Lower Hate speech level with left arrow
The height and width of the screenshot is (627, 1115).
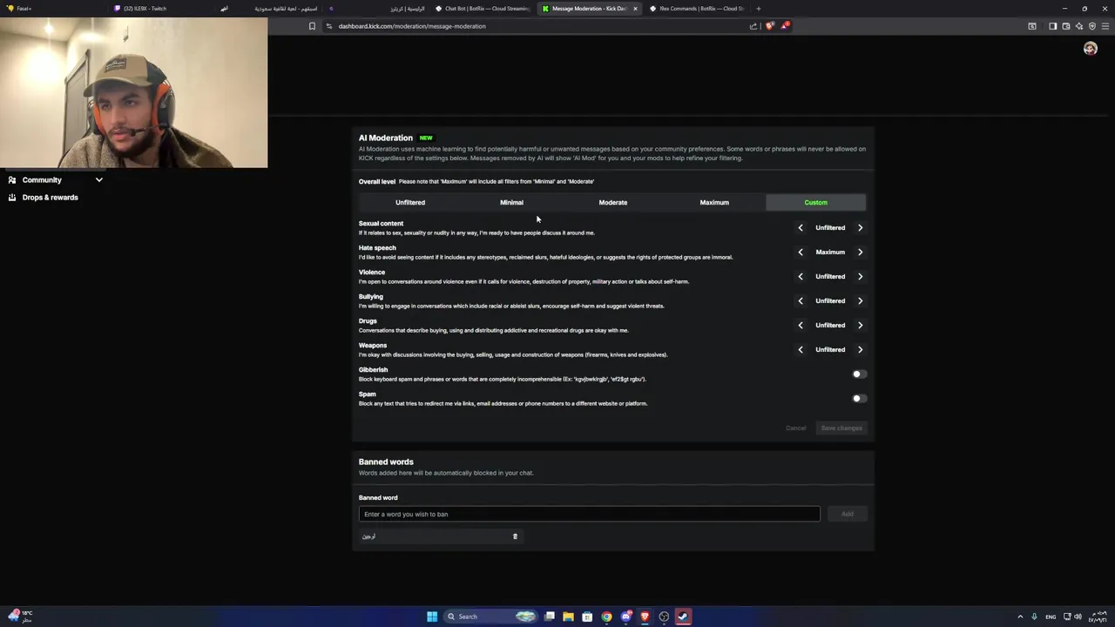(801, 253)
